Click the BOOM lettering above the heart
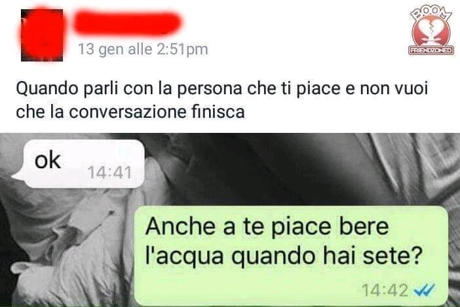 431,14
